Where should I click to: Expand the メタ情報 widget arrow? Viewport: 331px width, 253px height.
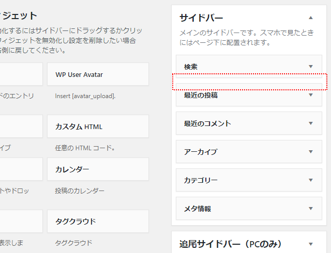(x=311, y=209)
